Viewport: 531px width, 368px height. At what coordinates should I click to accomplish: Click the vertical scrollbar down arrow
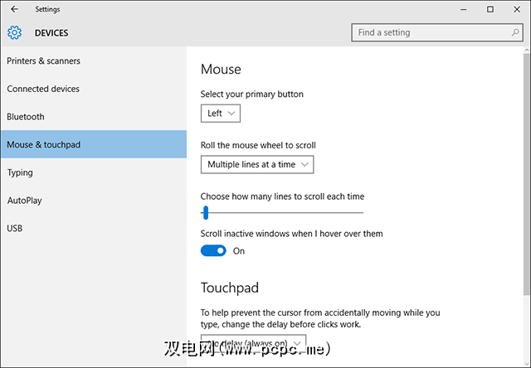526,362
